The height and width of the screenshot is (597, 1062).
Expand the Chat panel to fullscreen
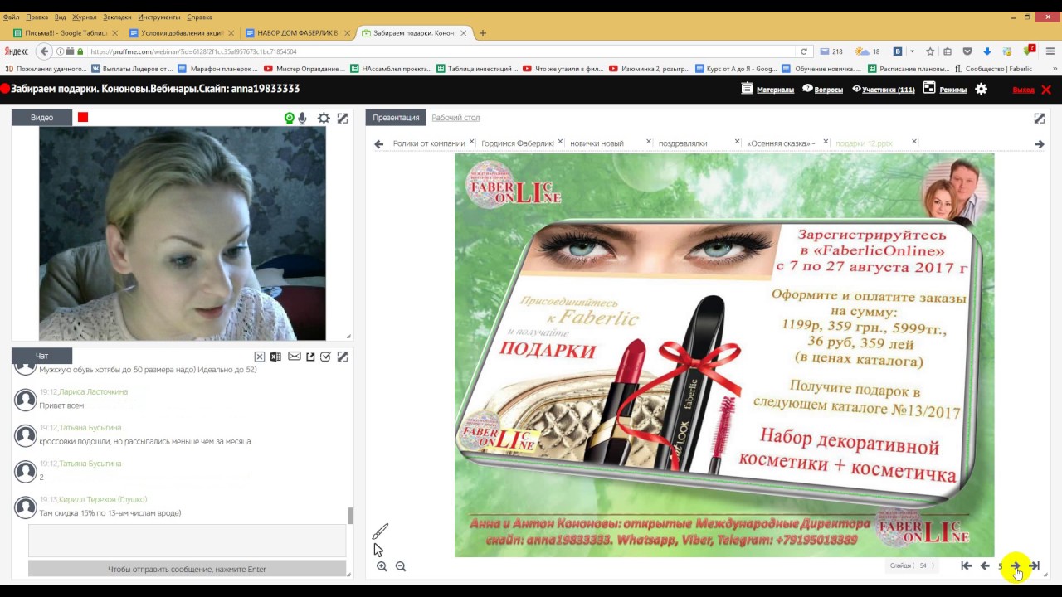click(x=343, y=357)
